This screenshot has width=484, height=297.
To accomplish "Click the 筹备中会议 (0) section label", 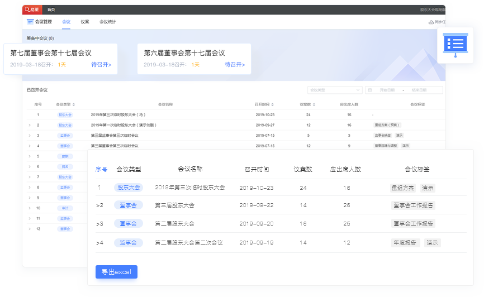I will coord(40,39).
